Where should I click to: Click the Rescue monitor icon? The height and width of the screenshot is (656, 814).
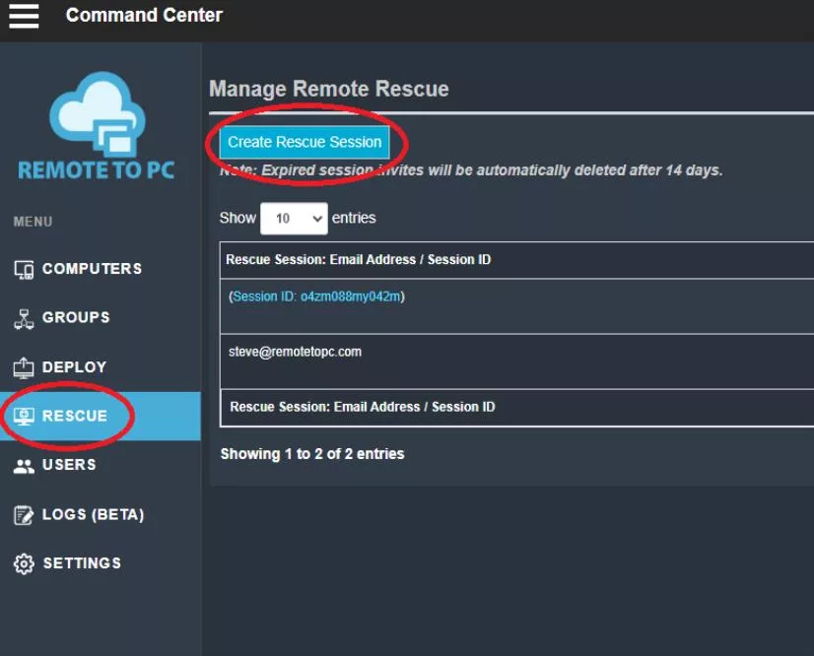coord(24,417)
